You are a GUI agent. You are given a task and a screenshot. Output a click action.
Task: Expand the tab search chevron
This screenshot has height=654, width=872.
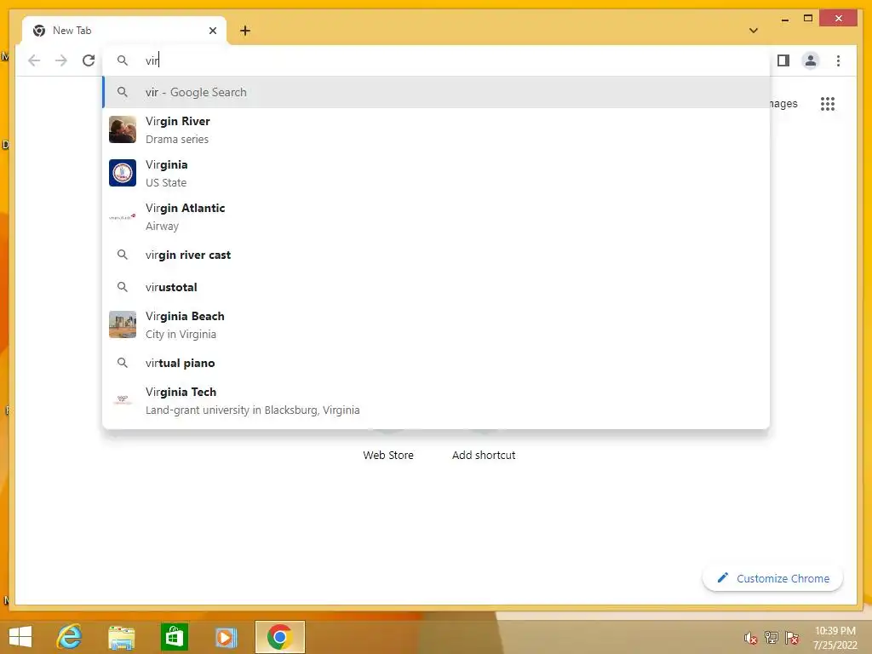[x=754, y=31]
